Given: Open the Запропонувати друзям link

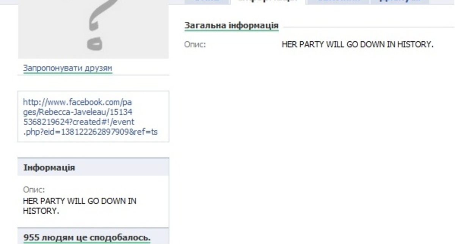Looking at the screenshot, I should 68,68.
